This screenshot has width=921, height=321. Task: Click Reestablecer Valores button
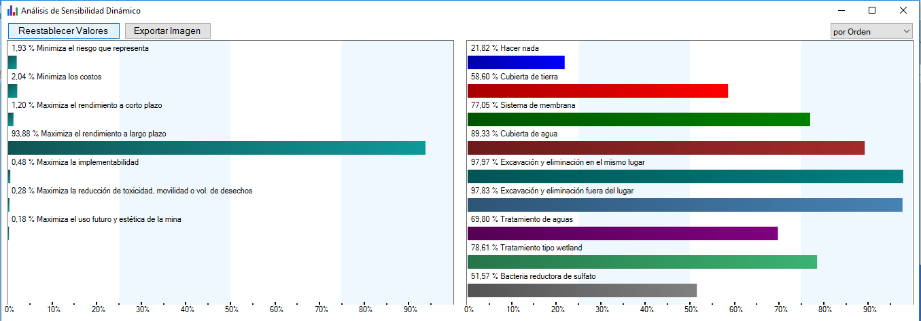63,31
